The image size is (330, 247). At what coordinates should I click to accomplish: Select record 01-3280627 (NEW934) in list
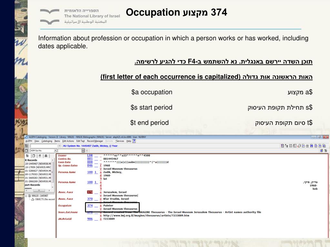click(x=38, y=171)
